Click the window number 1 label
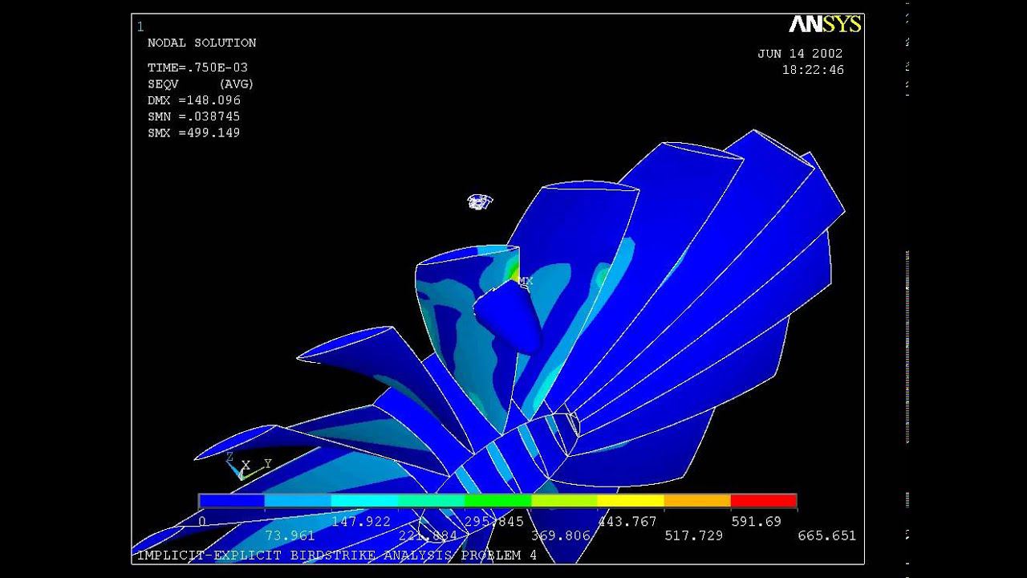 pos(140,26)
